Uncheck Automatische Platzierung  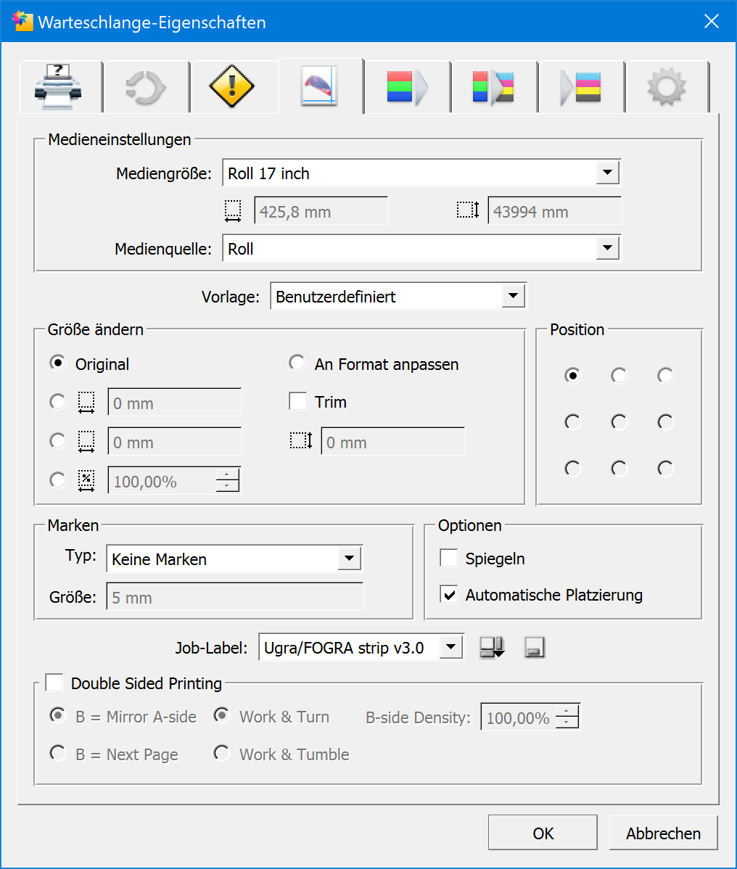450,595
